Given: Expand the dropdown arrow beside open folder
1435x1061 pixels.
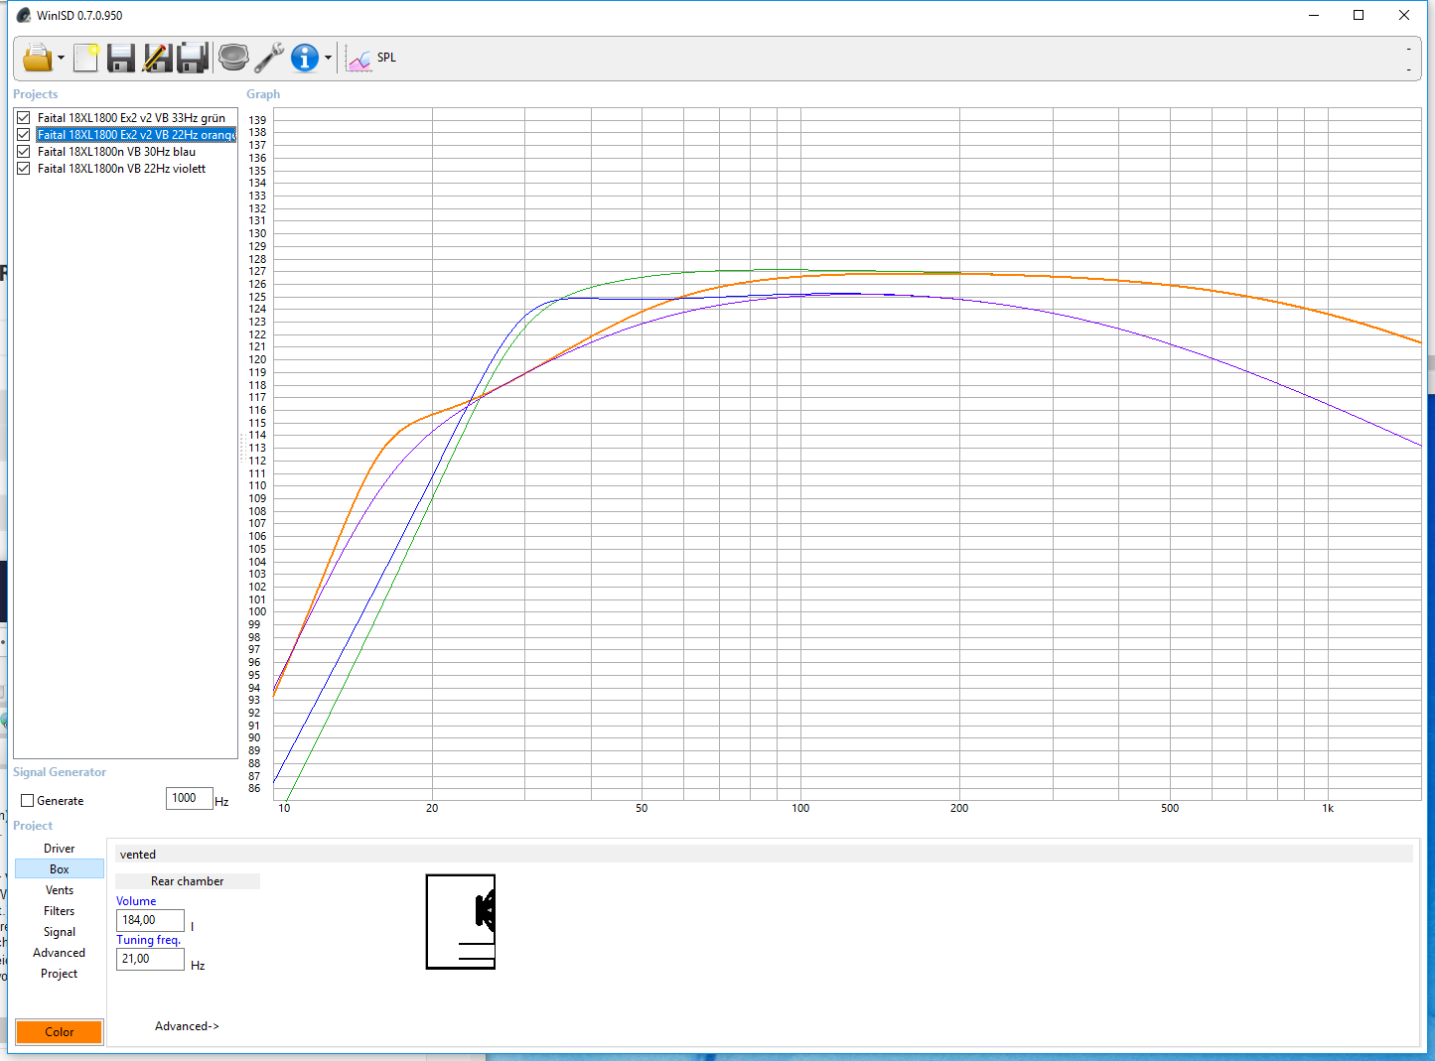Looking at the screenshot, I should tap(61, 59).
